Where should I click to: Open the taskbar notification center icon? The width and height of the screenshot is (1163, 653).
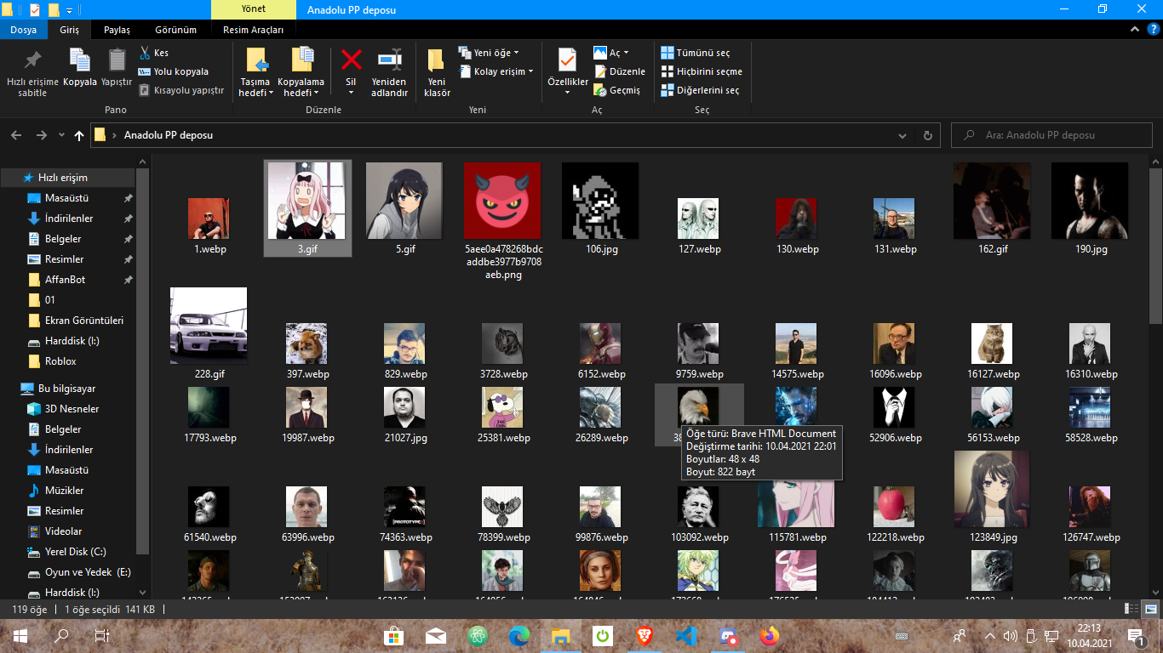1136,635
